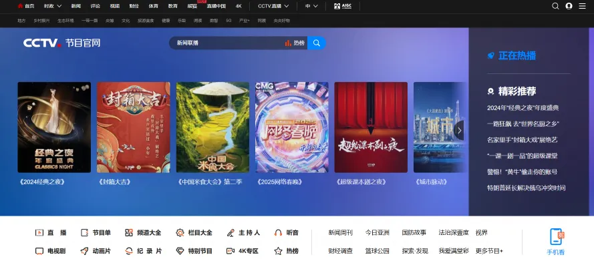The width and height of the screenshot is (594, 275).
Task: Open link 特朗普延长解决俄乌冲突时间
Action: click(527, 188)
